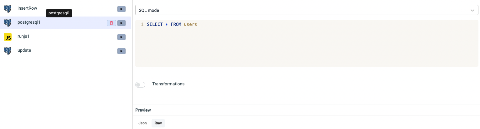The height and width of the screenshot is (129, 480).
Task: Click the Preview panel header
Action: point(143,110)
